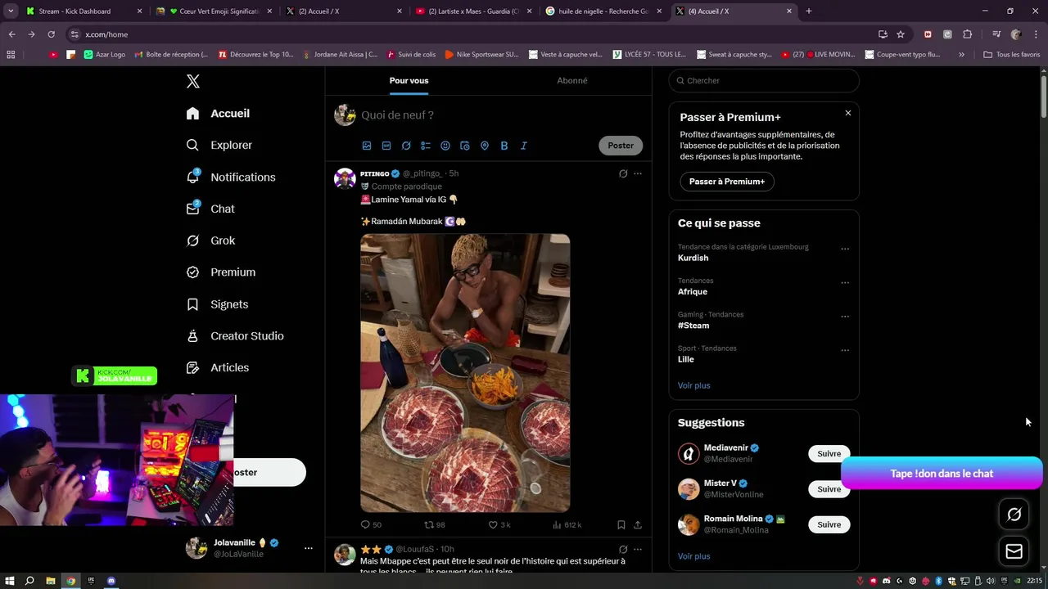The width and height of the screenshot is (1048, 589).
Task: Add a GIF to the post
Action: point(386,146)
